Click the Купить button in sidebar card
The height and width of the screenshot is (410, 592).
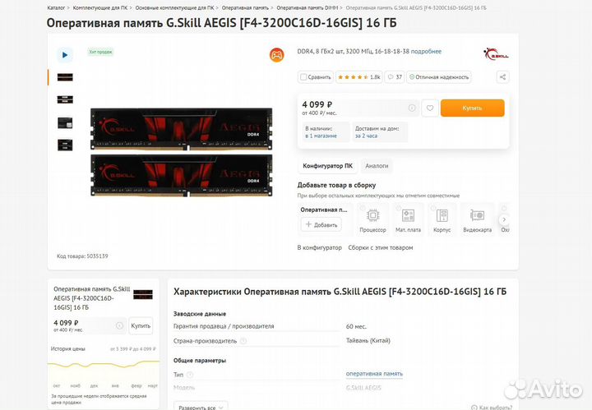pos(141,325)
